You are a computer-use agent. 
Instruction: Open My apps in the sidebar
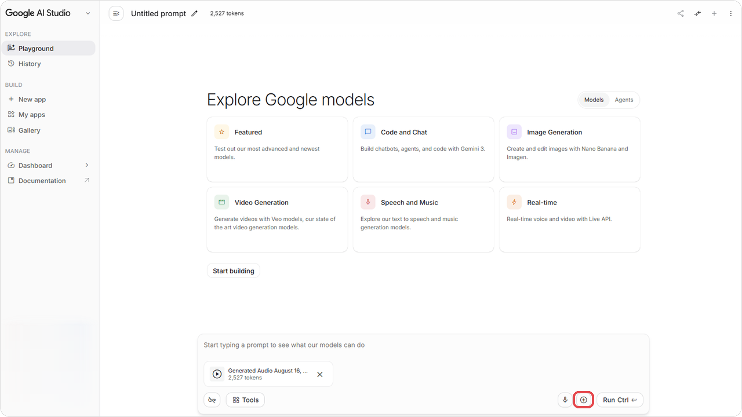[49, 115]
